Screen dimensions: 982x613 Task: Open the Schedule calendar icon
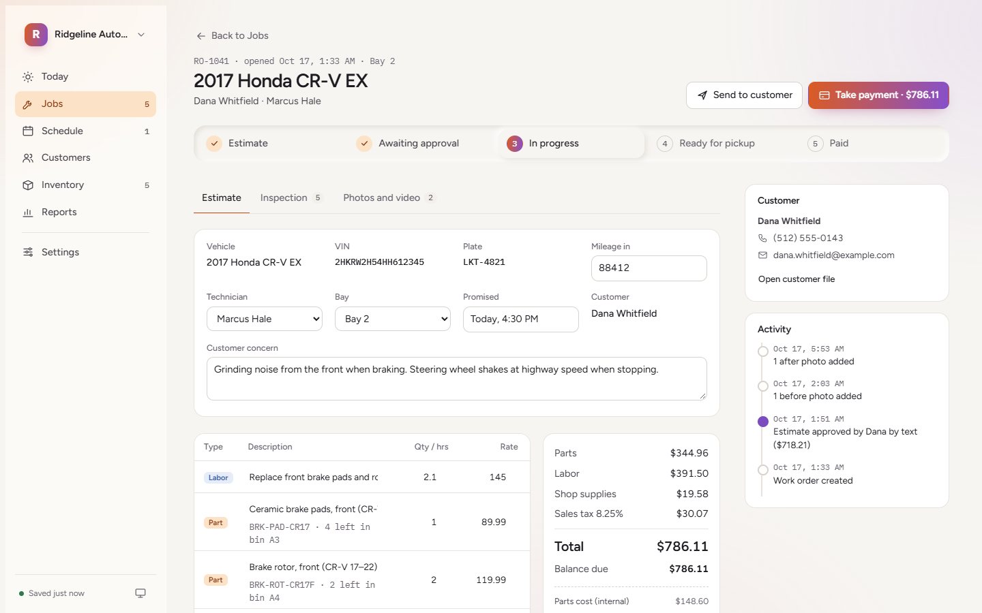28,131
